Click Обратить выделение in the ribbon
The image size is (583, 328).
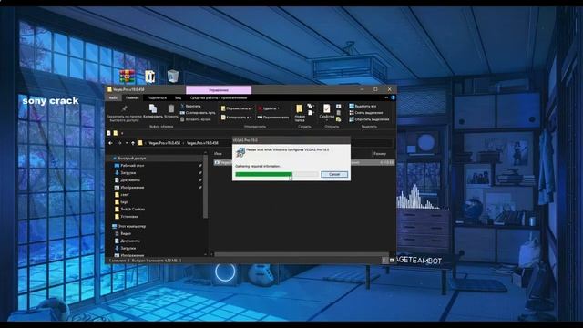(x=369, y=119)
